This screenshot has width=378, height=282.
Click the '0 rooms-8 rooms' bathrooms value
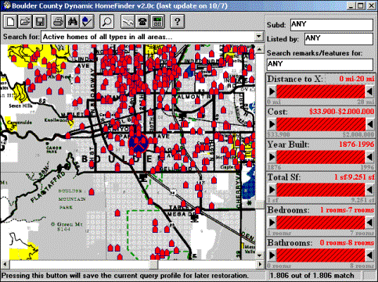click(x=347, y=243)
